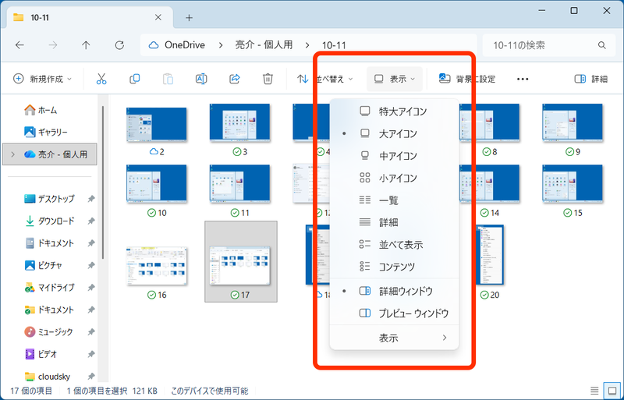
Task: Refresh the folder view
Action: coord(119,45)
